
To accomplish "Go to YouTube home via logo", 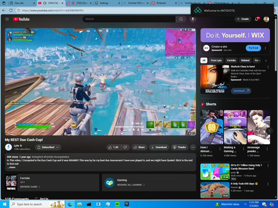I will pos(21,19).
